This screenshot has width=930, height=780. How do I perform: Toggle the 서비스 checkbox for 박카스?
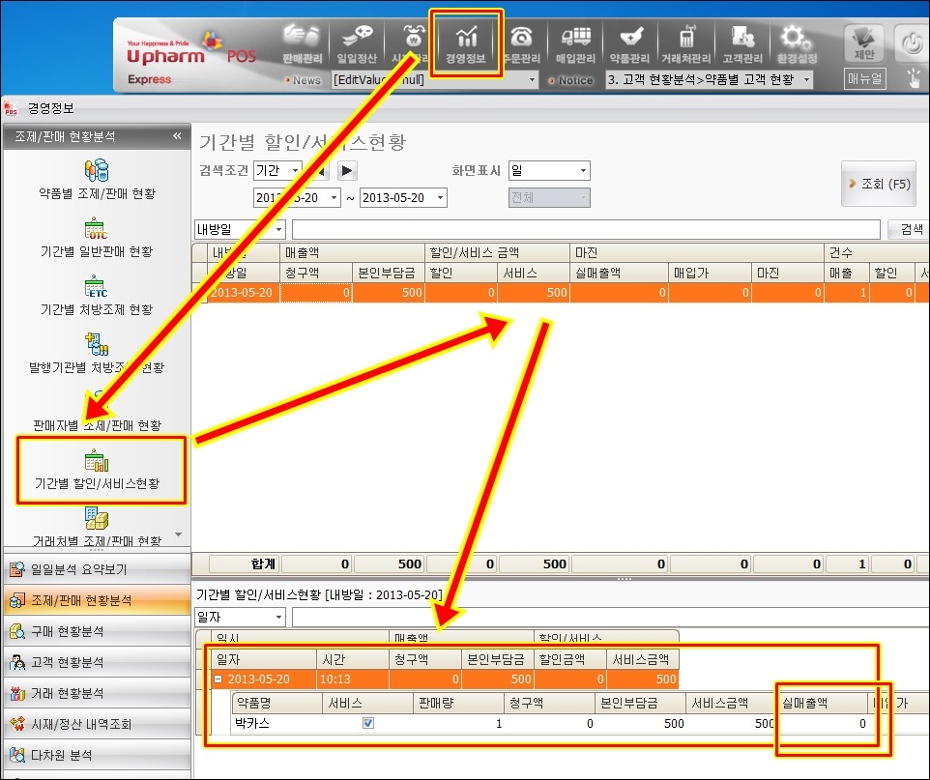(368, 723)
